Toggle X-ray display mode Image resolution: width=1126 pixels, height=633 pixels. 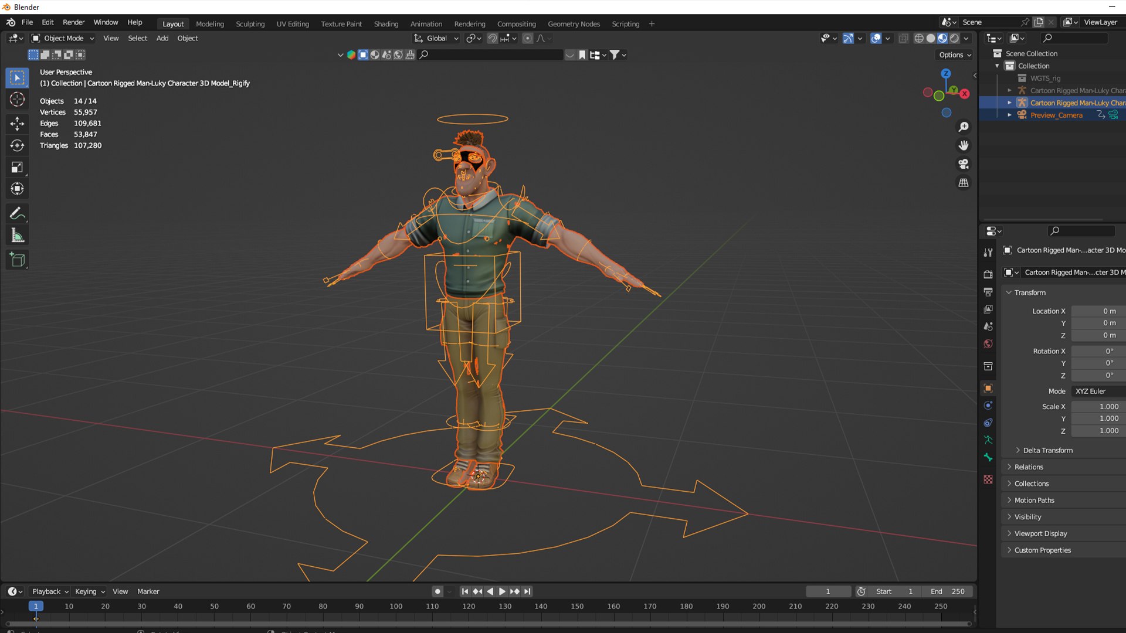pyautogui.click(x=903, y=38)
